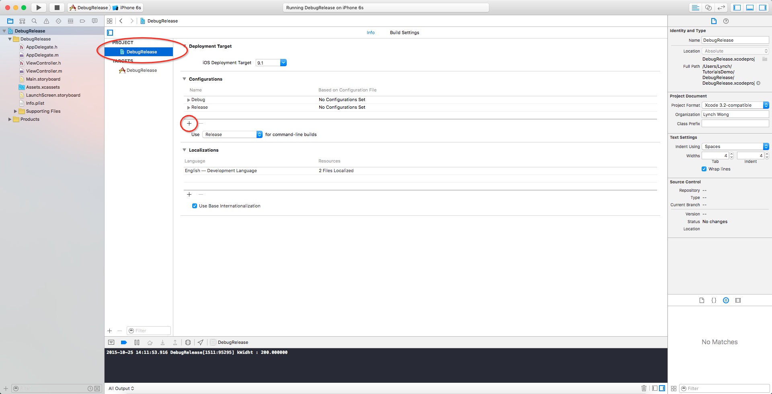Add a new configuration with plus button
The width and height of the screenshot is (772, 394).
pyautogui.click(x=189, y=123)
